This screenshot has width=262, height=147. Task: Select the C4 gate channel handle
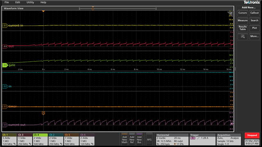[5, 65]
